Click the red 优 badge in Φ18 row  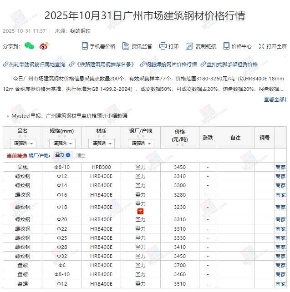pyautogui.click(x=140, y=211)
